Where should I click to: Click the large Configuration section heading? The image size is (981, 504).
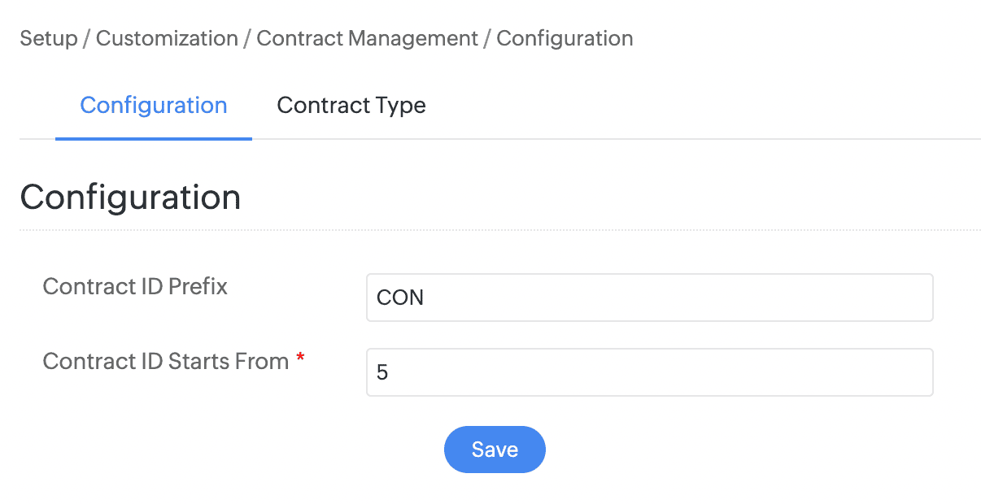(130, 198)
